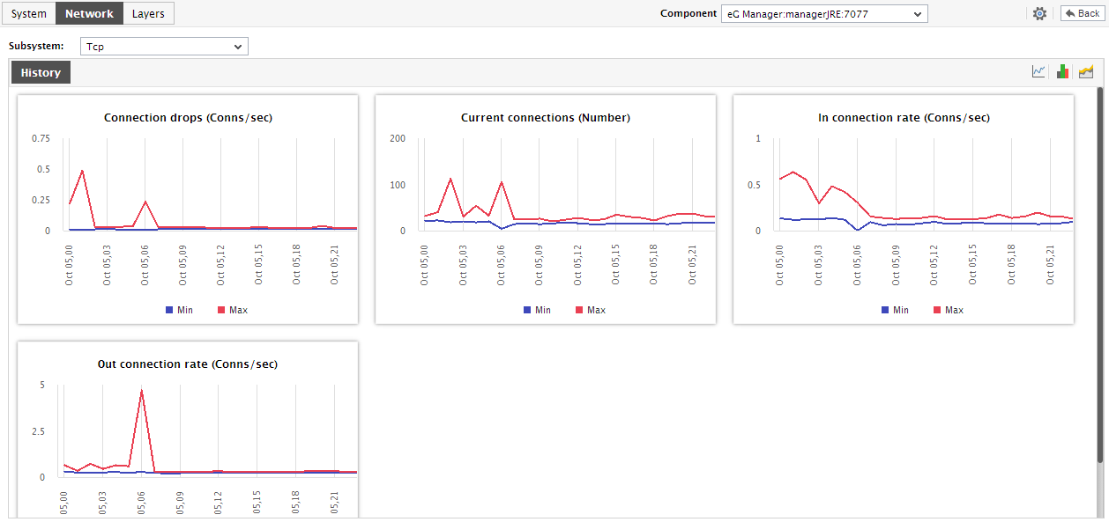Toggle Max red swatch in Connection drops legend
Viewport: 1109px width, 522px height.
coord(221,310)
